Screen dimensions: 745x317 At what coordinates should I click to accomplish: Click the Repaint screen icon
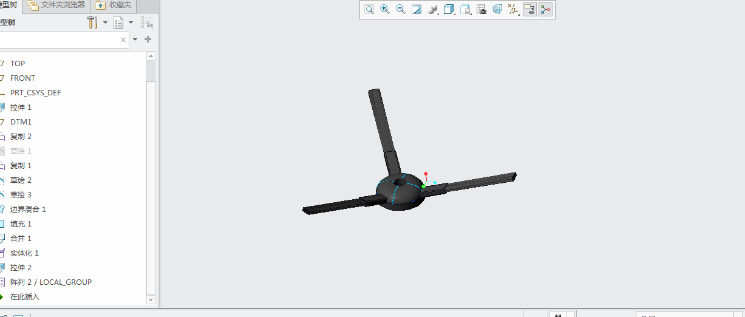click(x=417, y=9)
